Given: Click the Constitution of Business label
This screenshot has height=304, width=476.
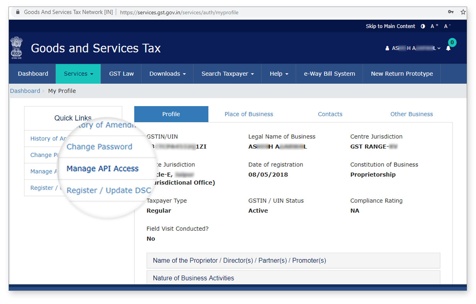Looking at the screenshot, I should 384,165.
